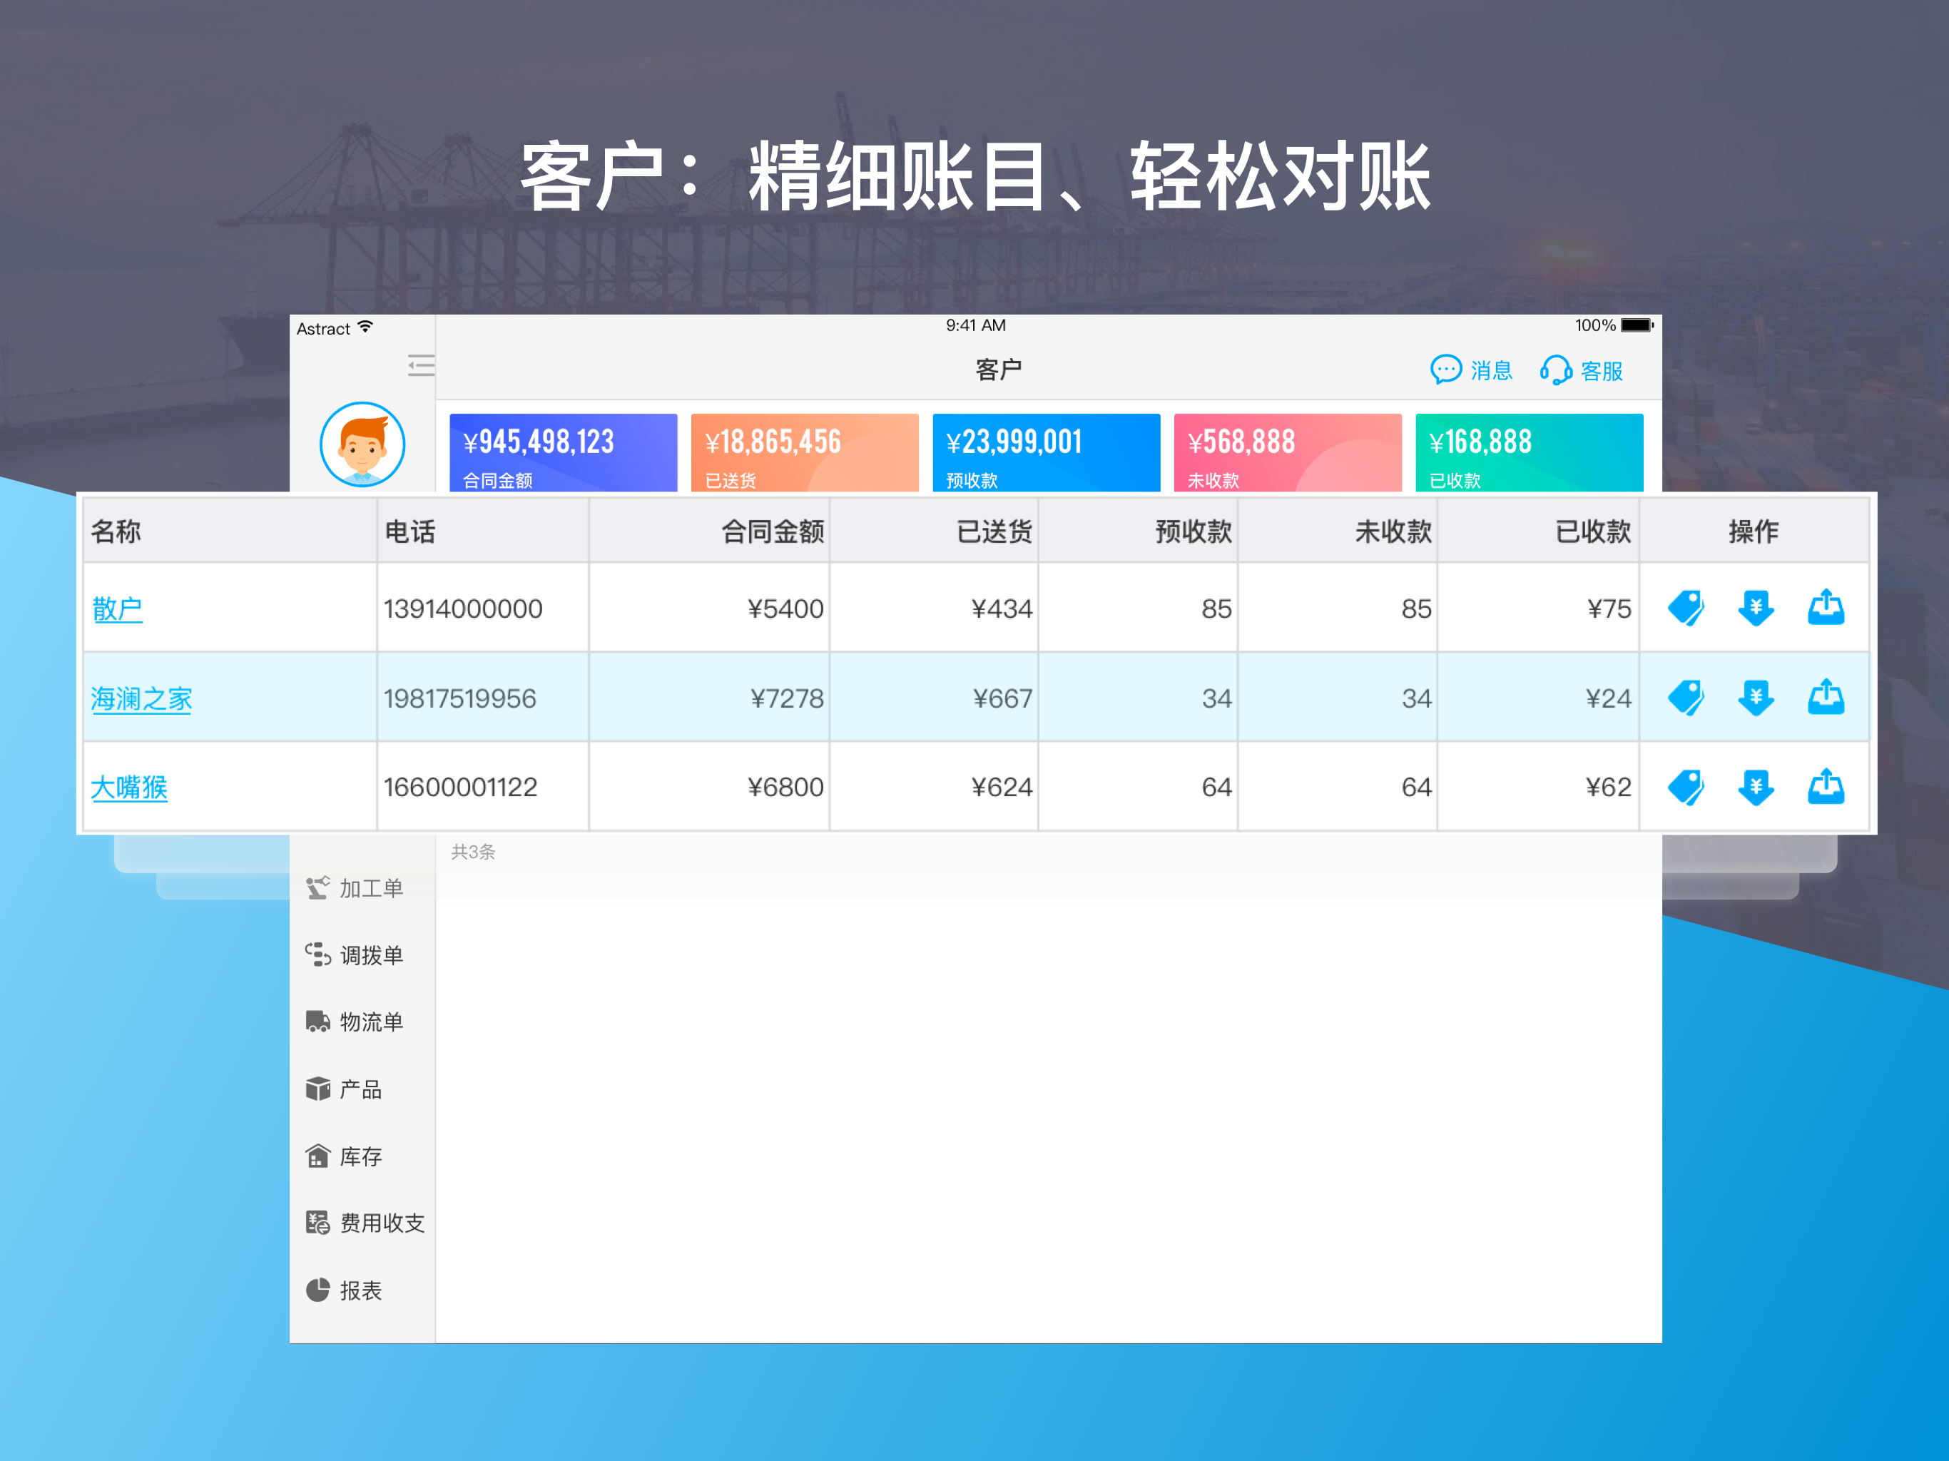Click received amount ¥24
Image resolution: width=1949 pixels, height=1461 pixels.
coord(1608,698)
